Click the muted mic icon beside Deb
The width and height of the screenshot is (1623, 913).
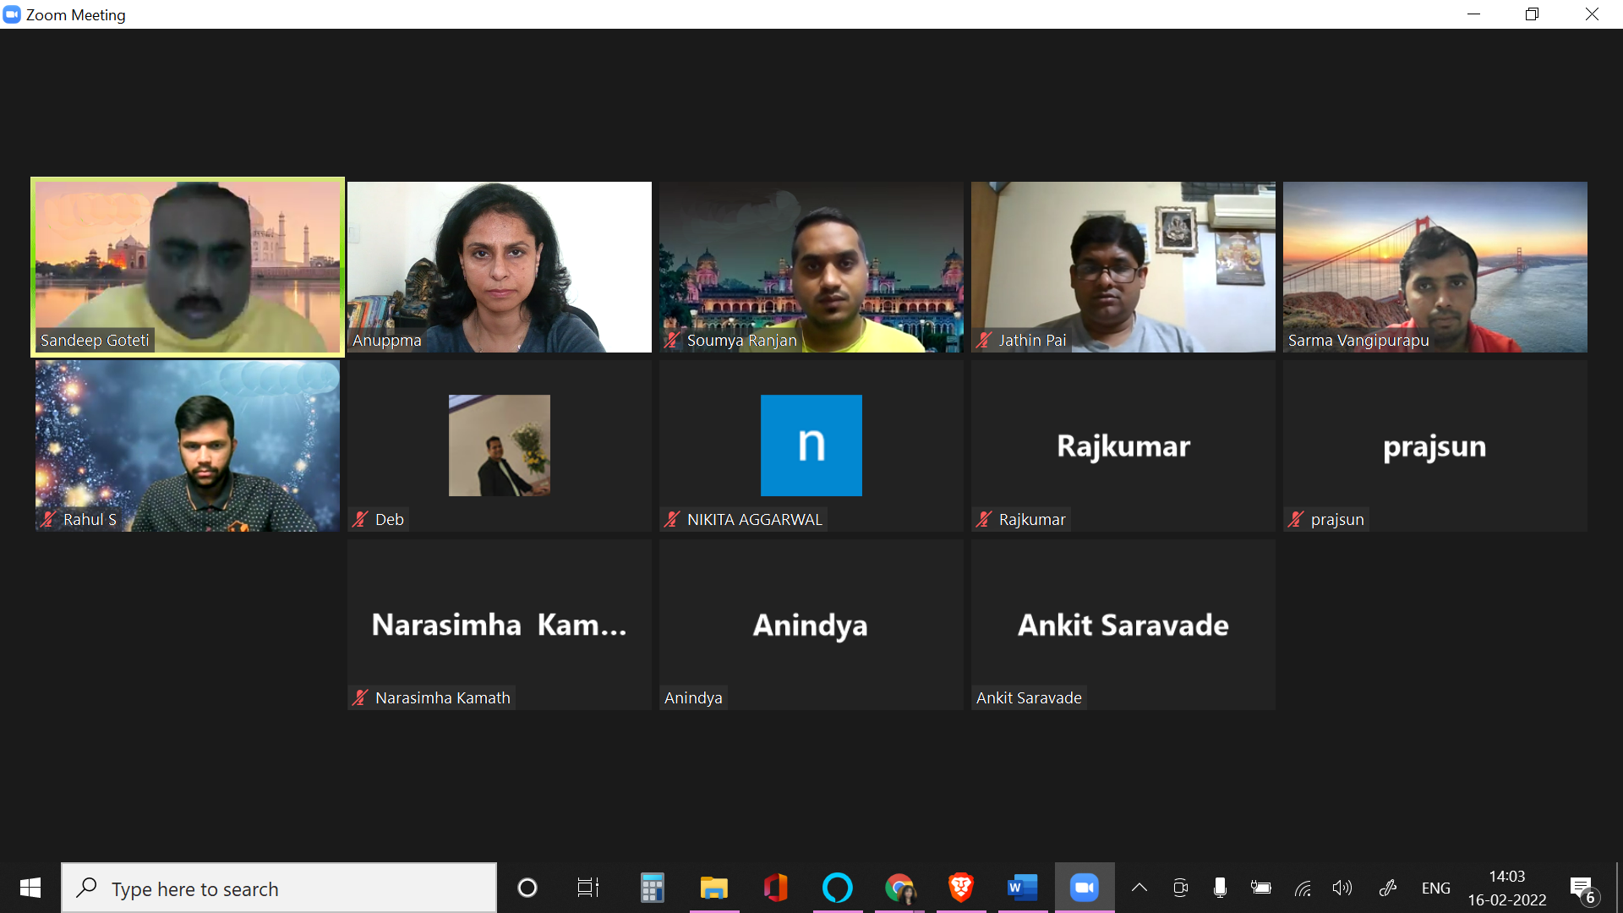(x=361, y=519)
